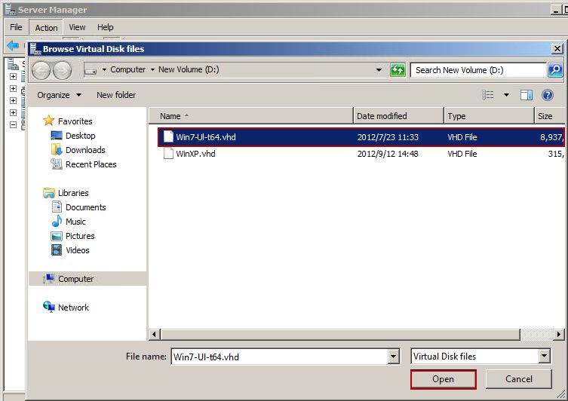Open the Help menu in Server Manager
Screen dimensions: 568x401
click(106, 27)
